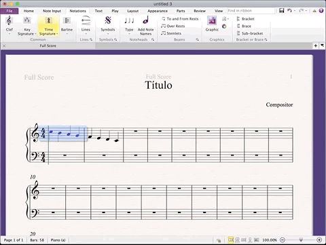326x245 pixels.
Task: Click the Compositor text
Action: pos(279,105)
